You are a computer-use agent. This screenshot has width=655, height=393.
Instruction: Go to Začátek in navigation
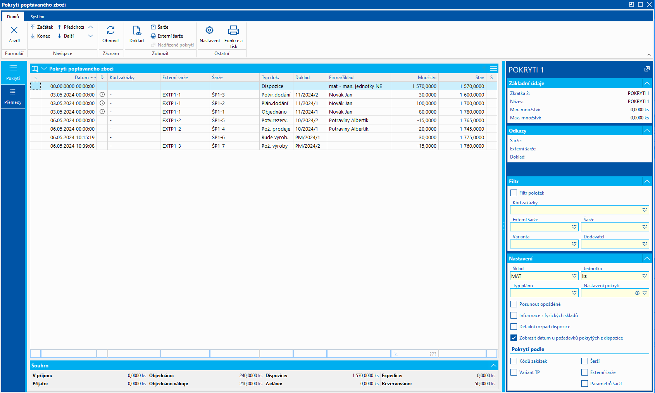42,27
